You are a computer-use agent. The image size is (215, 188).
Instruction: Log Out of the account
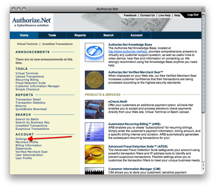pos(193,15)
